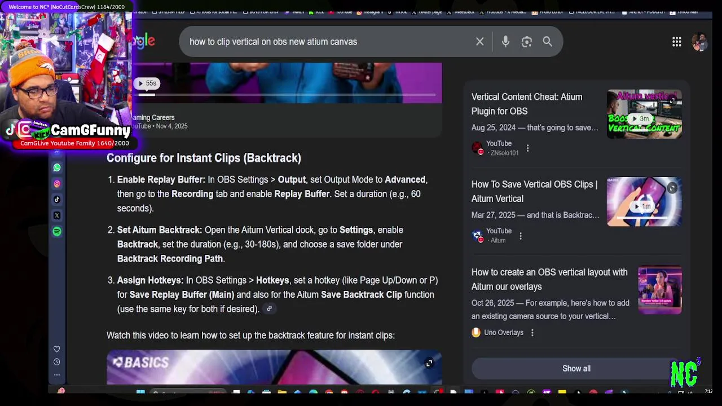This screenshot has height=406, width=722.
Task: Click 'Save Replay Buffer (Main)' bold text
Action: pos(182,294)
